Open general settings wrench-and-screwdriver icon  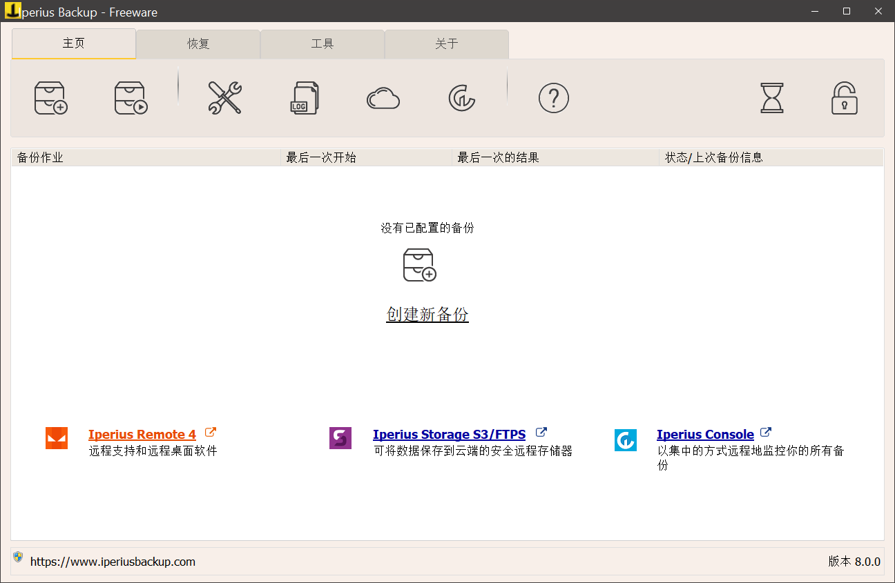point(224,98)
